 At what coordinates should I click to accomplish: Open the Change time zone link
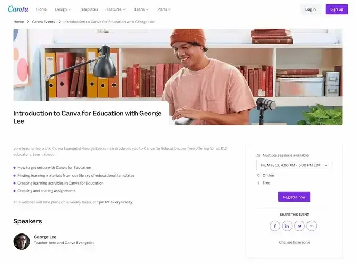[x=294, y=242]
